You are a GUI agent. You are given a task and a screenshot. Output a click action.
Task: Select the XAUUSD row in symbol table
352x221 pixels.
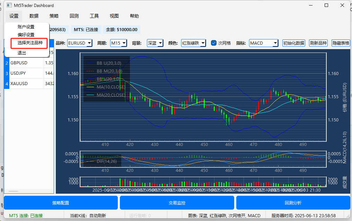(32, 84)
